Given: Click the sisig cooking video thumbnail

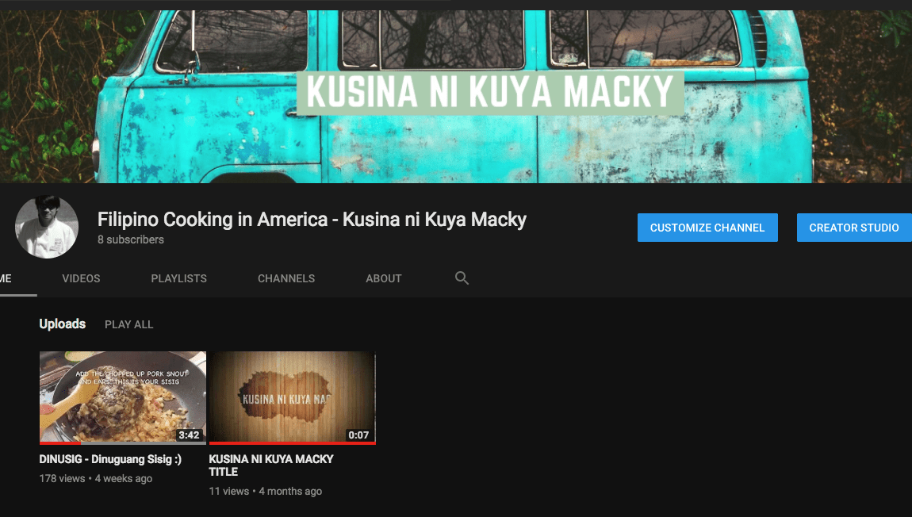Looking at the screenshot, I should click(122, 395).
